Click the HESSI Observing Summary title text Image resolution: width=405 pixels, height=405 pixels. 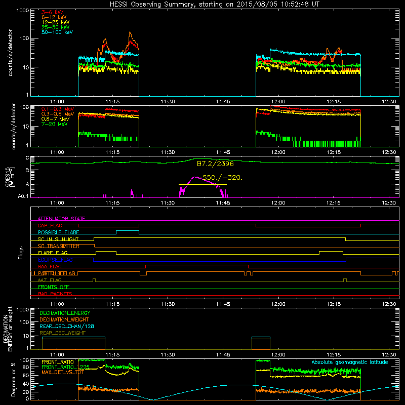click(x=214, y=5)
